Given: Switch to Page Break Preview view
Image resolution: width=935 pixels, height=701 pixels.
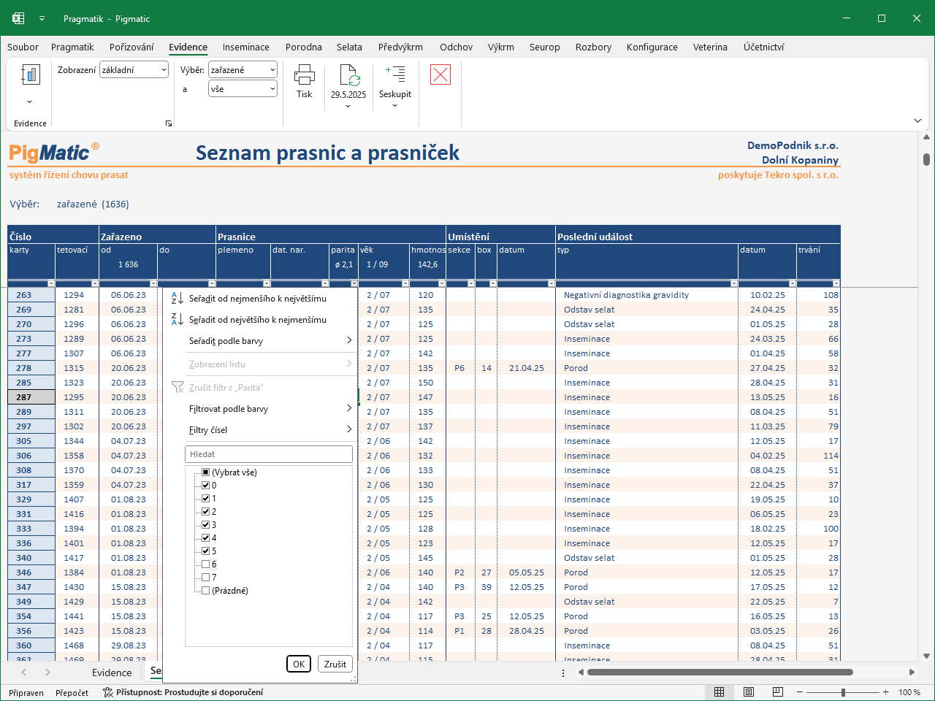Looking at the screenshot, I should pyautogui.click(x=778, y=692).
